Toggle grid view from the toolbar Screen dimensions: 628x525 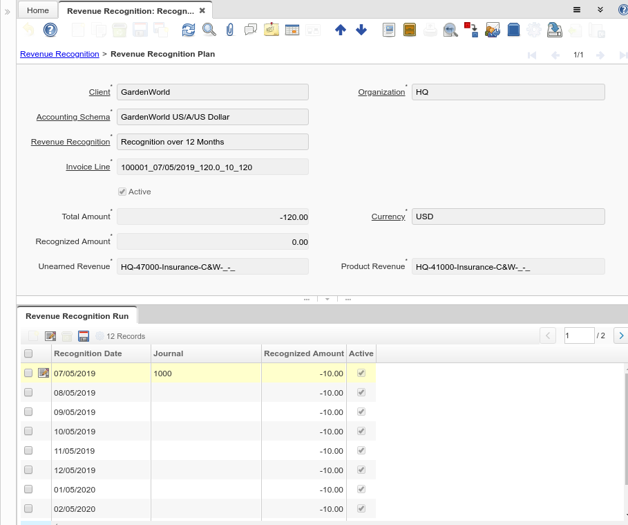click(292, 30)
